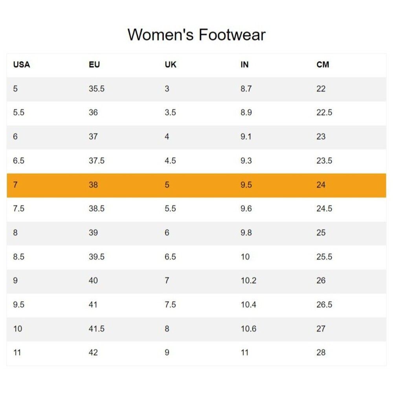Click the 28 CM cell

(321, 353)
